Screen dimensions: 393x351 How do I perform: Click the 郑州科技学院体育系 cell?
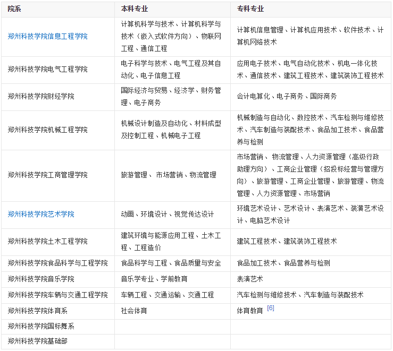pyautogui.click(x=58, y=311)
